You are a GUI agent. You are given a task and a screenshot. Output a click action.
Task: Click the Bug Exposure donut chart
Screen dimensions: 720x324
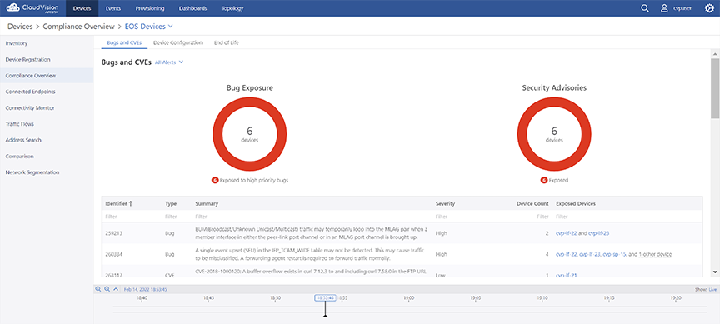250,133
